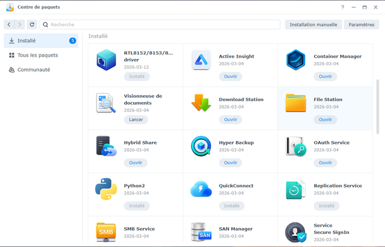This screenshot has height=247, width=385.
Task: Switch to the Communauté section
Action: click(x=33, y=70)
